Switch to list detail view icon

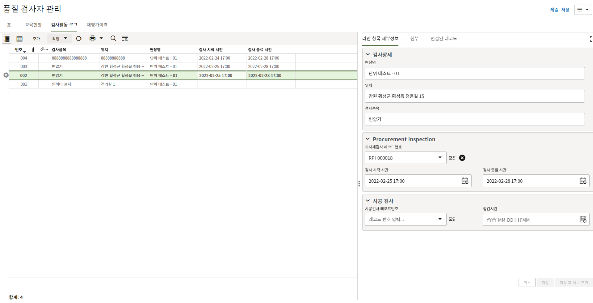click(6, 39)
